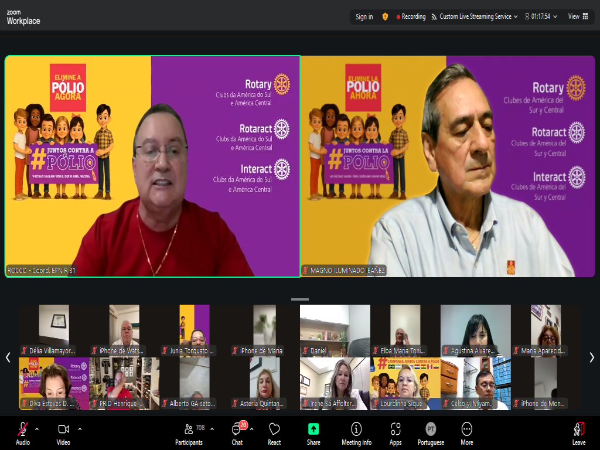Viewport: 600px width, 450px height.
Task: Expand the Video options arrow
Action: coord(80,428)
